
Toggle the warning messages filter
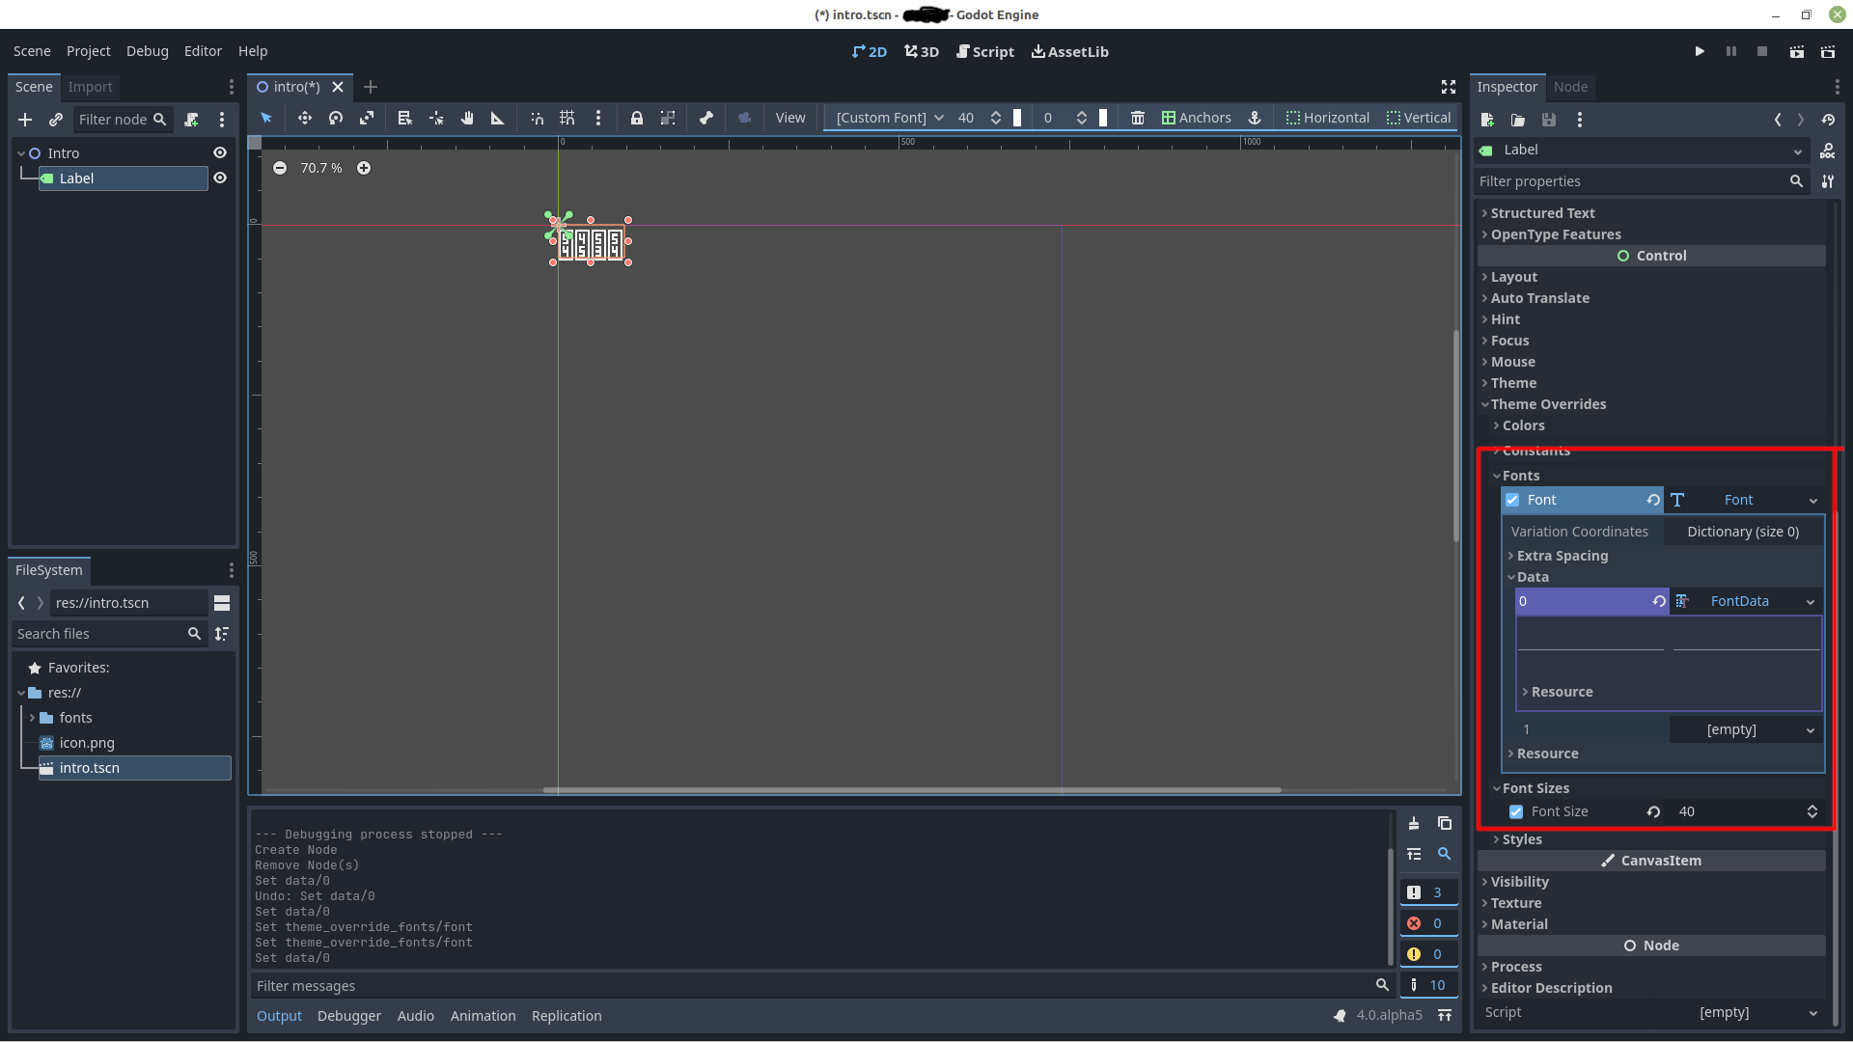pyautogui.click(x=1427, y=954)
